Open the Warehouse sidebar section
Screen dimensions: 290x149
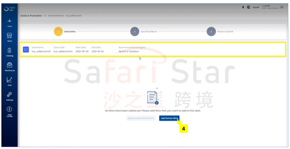point(10,67)
